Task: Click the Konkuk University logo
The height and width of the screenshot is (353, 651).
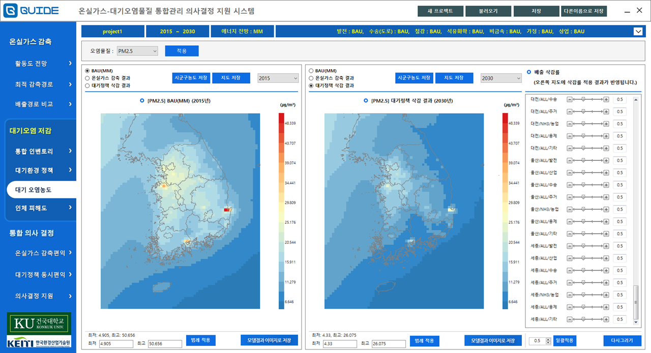Action: click(38, 322)
